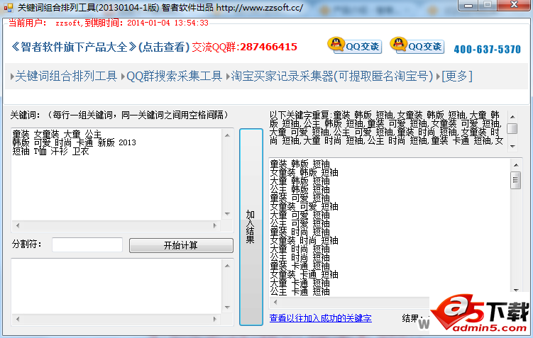Click the phone number 400-637-5370
The width and height of the screenshot is (533, 338).
coord(487,50)
